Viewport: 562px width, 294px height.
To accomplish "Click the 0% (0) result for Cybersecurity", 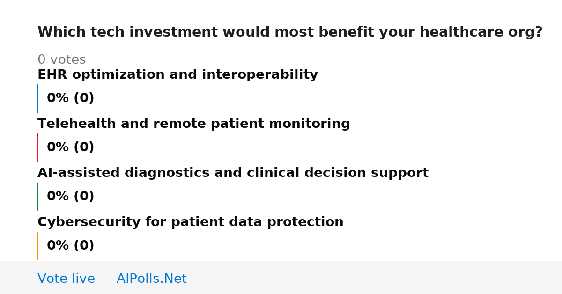I will [x=71, y=246].
